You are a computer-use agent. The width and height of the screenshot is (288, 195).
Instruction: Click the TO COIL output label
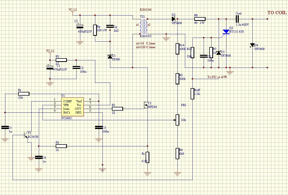[x=277, y=13]
